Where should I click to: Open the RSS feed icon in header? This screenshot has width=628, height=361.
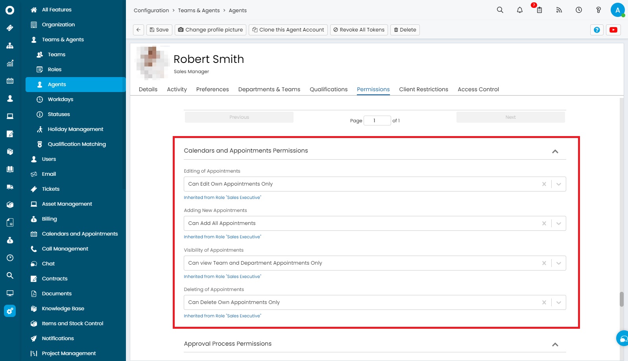[x=559, y=10]
